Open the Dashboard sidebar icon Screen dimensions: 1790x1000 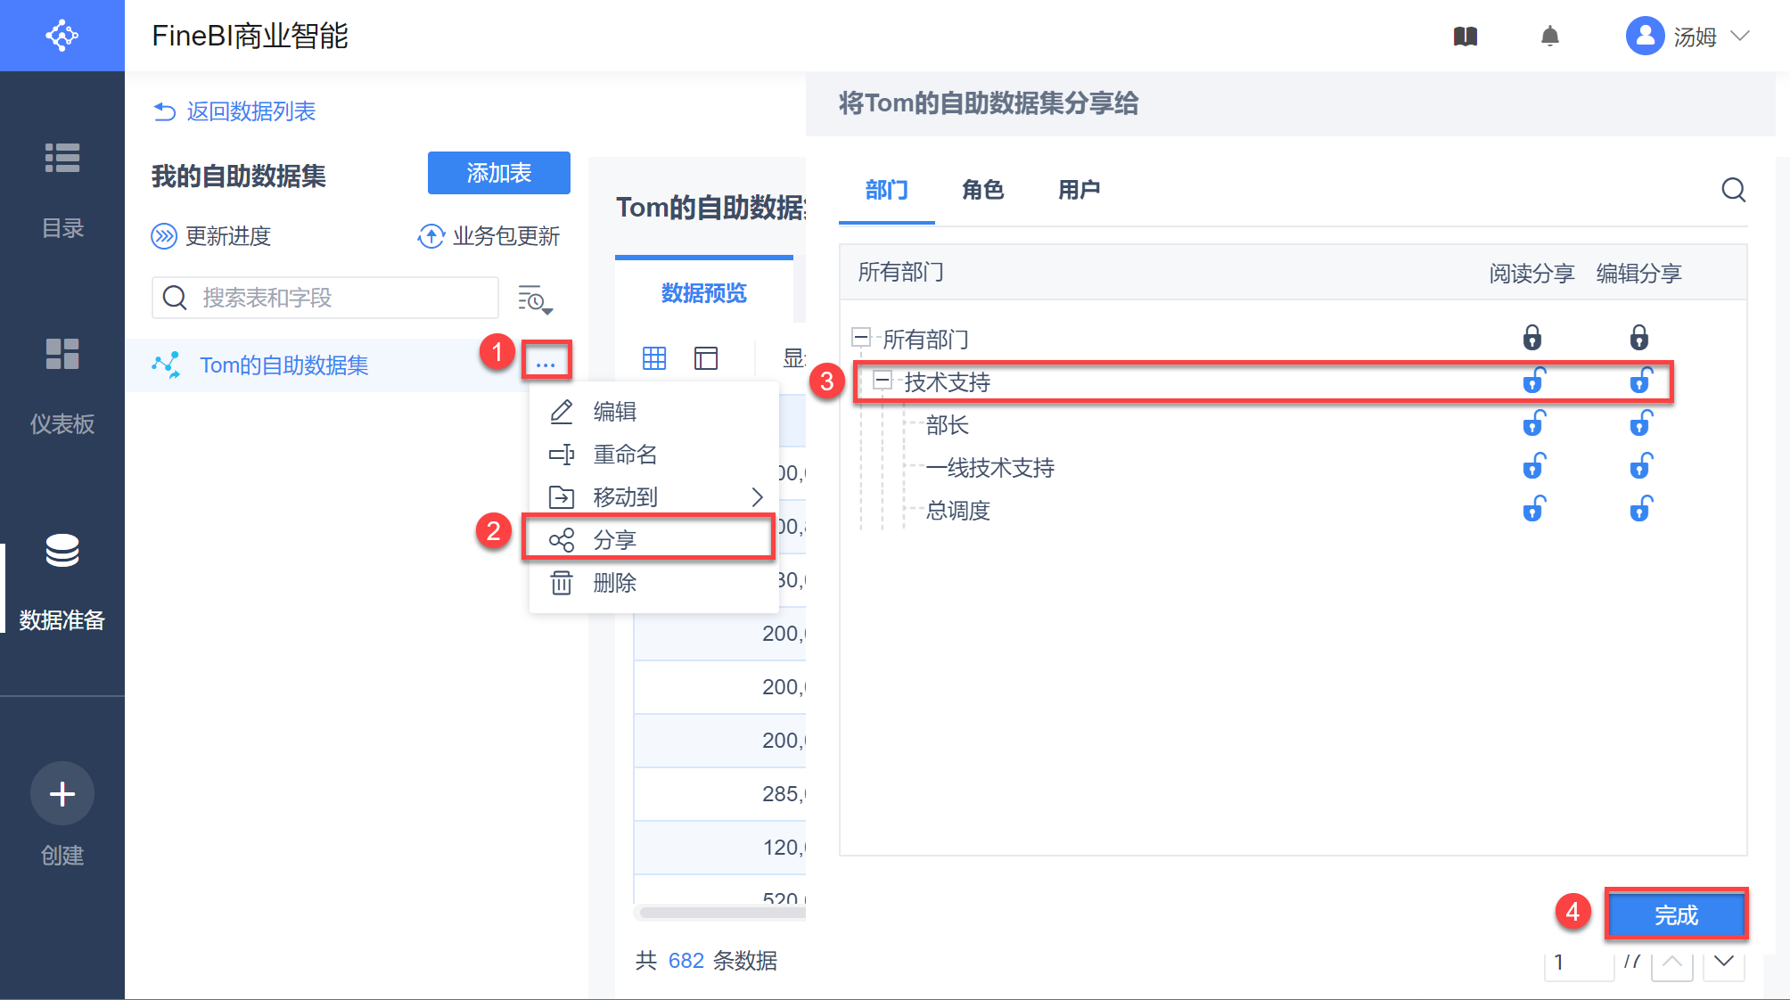tap(62, 354)
